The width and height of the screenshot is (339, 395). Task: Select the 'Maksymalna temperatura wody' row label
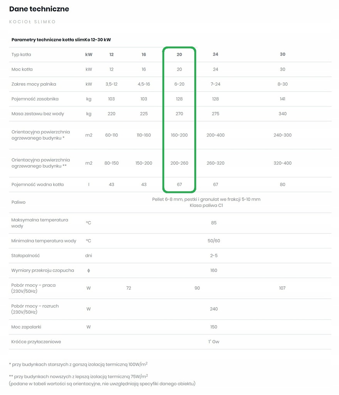click(40, 223)
